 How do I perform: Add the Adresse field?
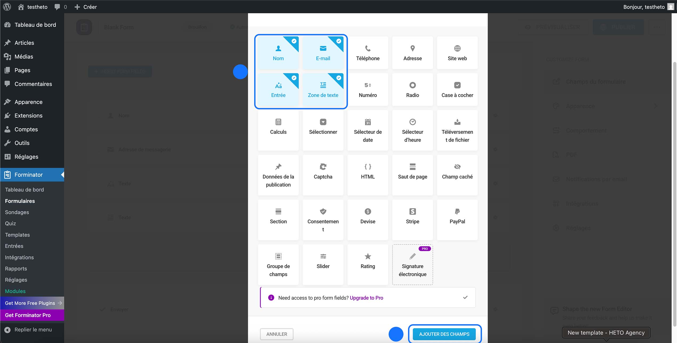point(412,53)
